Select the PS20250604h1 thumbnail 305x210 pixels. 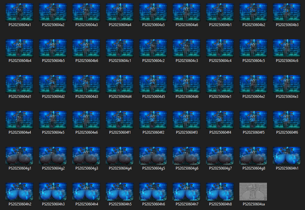tap(287, 156)
